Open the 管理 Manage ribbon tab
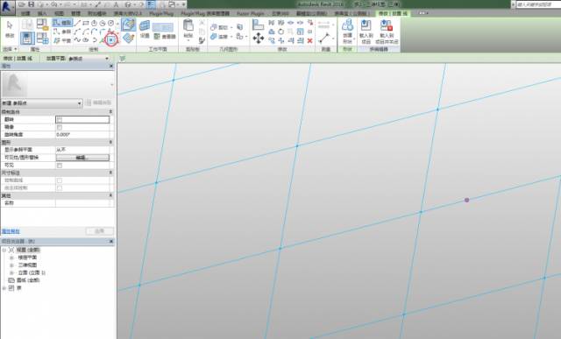This screenshot has width=561, height=339. (x=76, y=13)
